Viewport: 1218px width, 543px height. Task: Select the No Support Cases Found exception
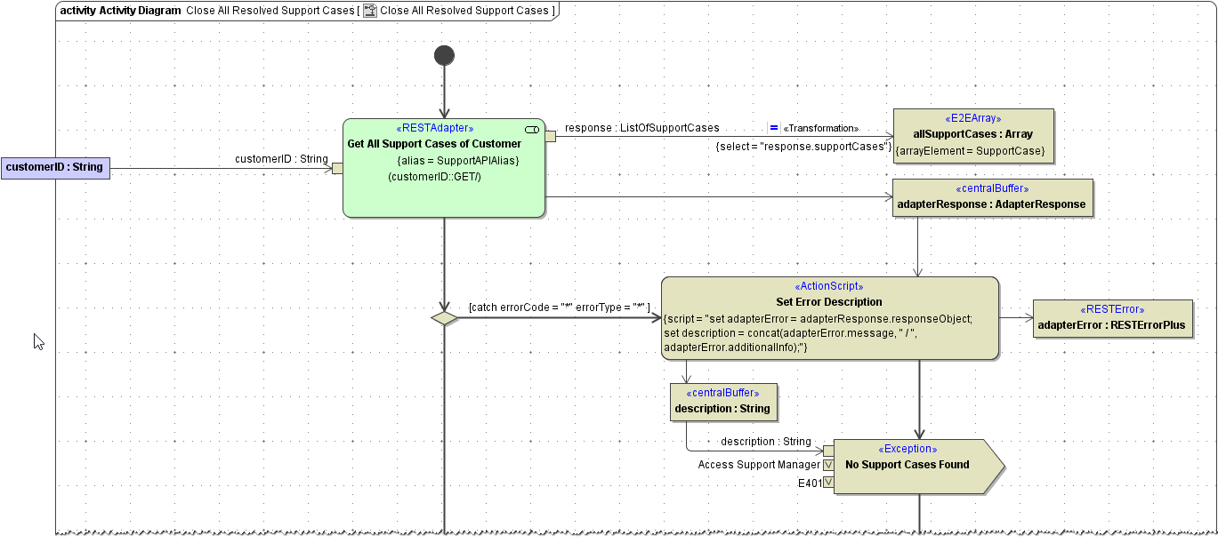point(907,466)
